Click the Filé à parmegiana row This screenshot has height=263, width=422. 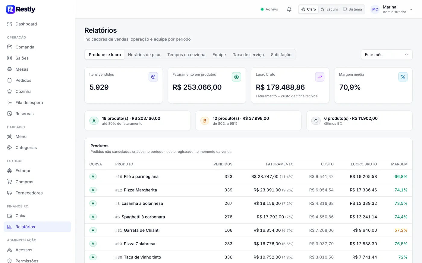click(x=248, y=176)
